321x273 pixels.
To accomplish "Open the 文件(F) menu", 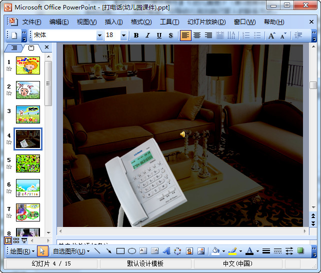I will [31, 22].
